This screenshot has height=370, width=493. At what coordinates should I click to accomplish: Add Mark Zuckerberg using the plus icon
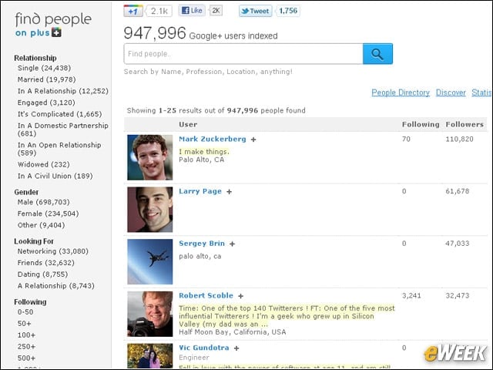click(253, 140)
